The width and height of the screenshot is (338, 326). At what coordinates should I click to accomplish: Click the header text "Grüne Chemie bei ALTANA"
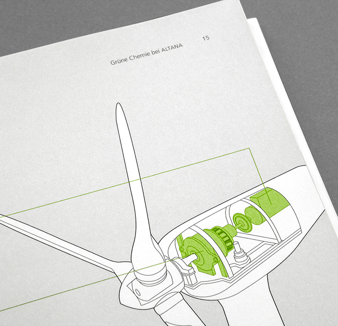(x=146, y=54)
